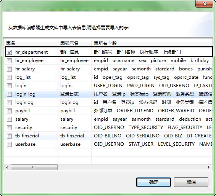Uncheck the hr_department table checkbox
The image size is (216, 196).
(x=10, y=52)
